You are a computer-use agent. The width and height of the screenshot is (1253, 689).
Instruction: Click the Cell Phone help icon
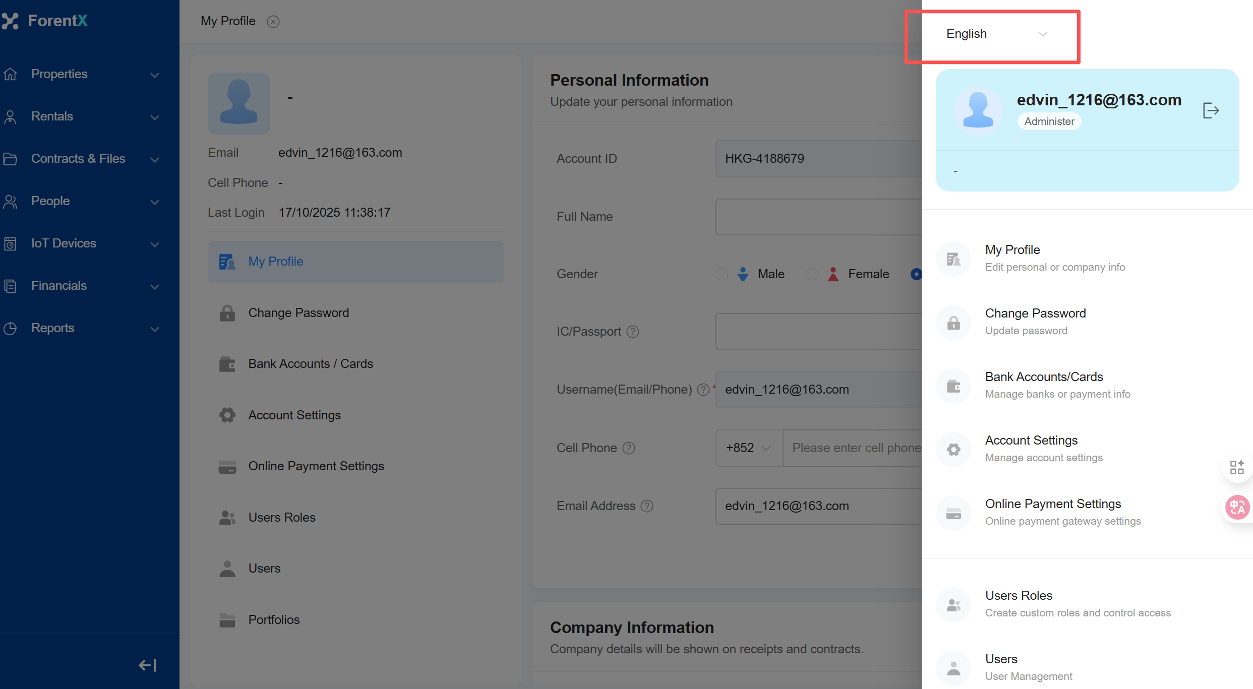629,448
